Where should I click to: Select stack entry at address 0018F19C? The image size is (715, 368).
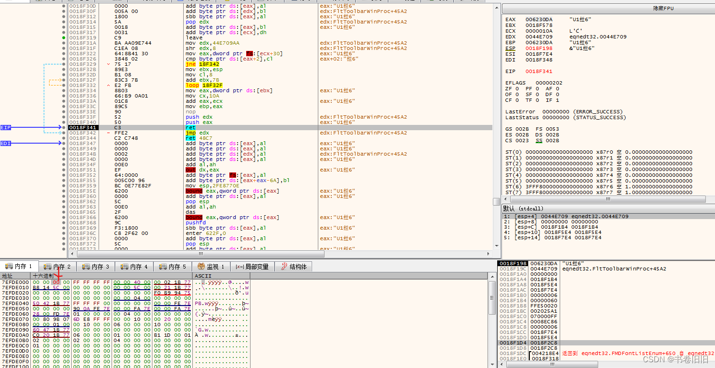(x=606, y=269)
